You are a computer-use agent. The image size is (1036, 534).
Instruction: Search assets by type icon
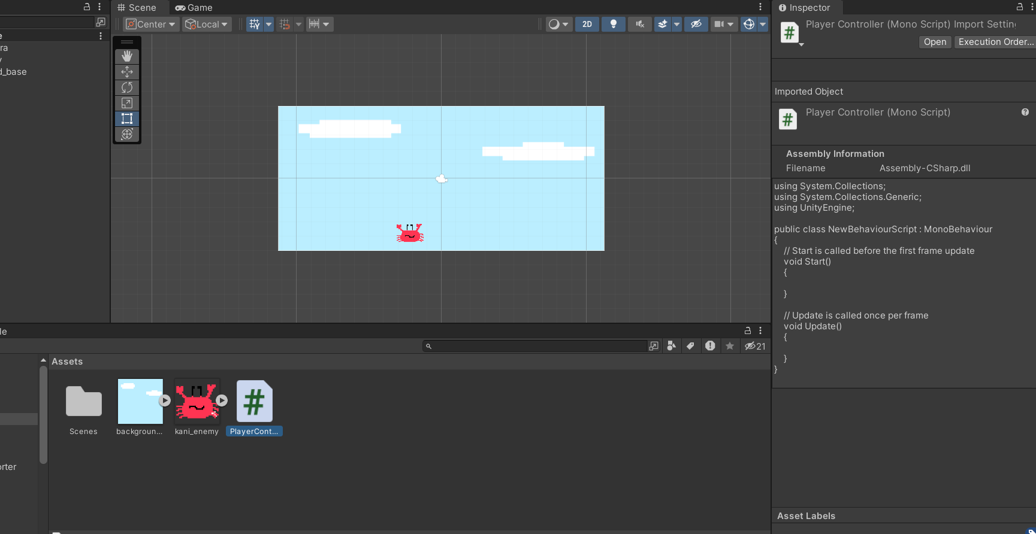(672, 346)
